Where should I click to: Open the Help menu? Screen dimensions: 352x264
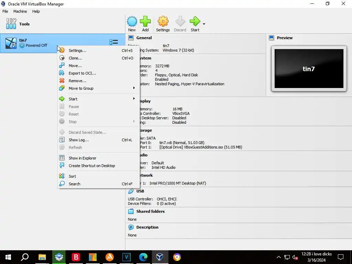pyautogui.click(x=36, y=11)
